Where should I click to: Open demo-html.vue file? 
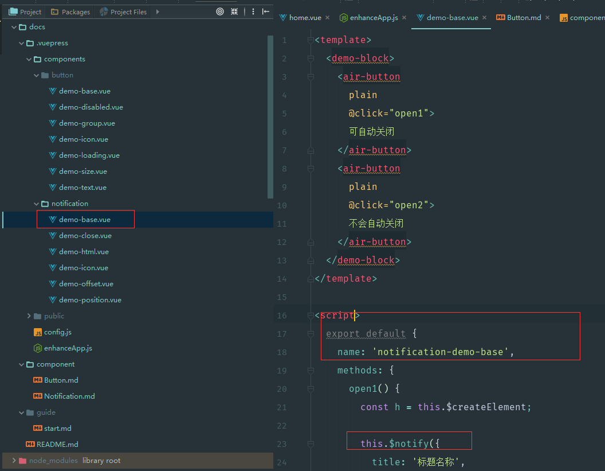[84, 252]
